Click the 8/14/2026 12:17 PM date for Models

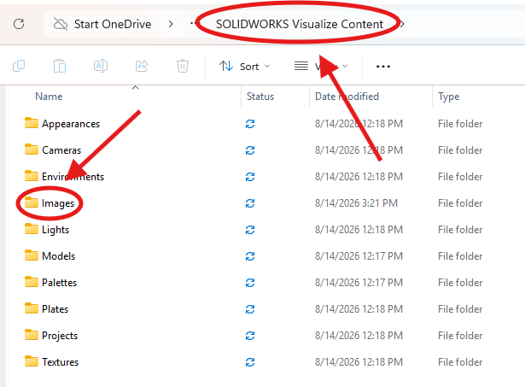tap(359, 256)
